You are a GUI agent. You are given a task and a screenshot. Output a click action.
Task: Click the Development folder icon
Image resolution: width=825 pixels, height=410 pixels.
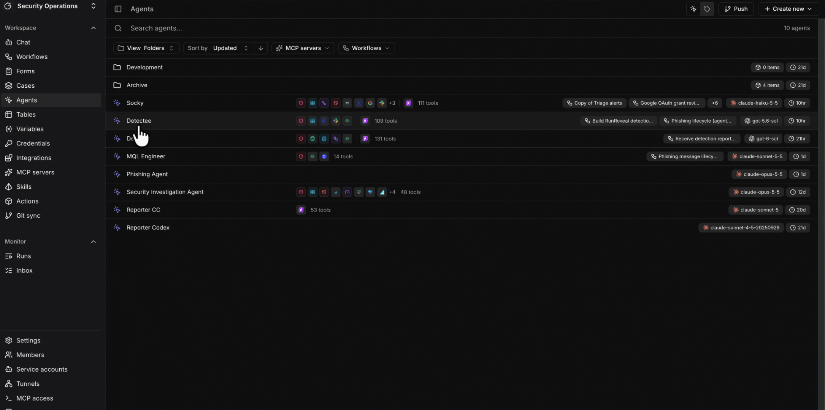[x=117, y=67]
